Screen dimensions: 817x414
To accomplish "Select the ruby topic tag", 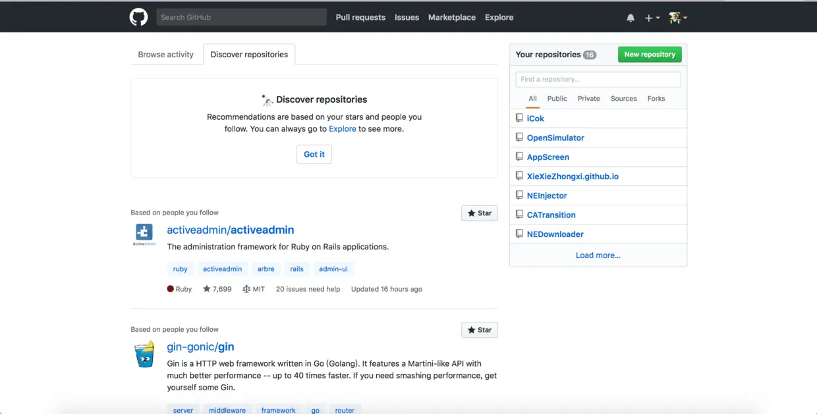I will [x=180, y=269].
